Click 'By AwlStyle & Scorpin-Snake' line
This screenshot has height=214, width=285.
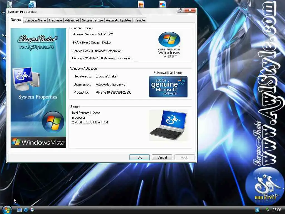[x=92, y=43]
